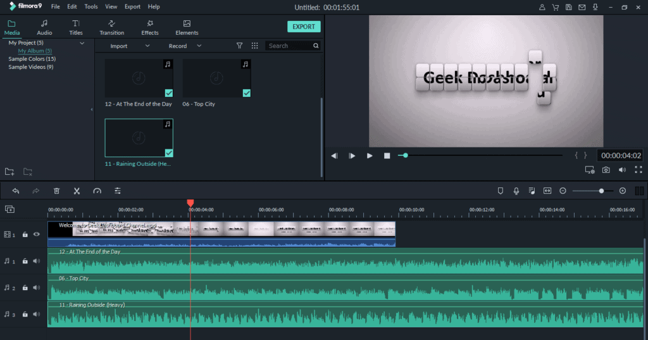648x340 pixels.
Task: Save project using the floppy icon
Action: click(x=569, y=7)
